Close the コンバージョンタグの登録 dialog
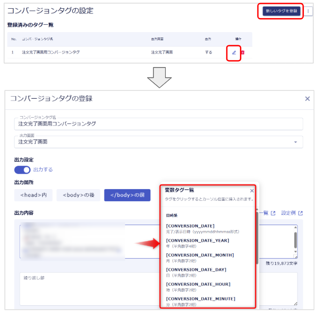 [x=307, y=99]
